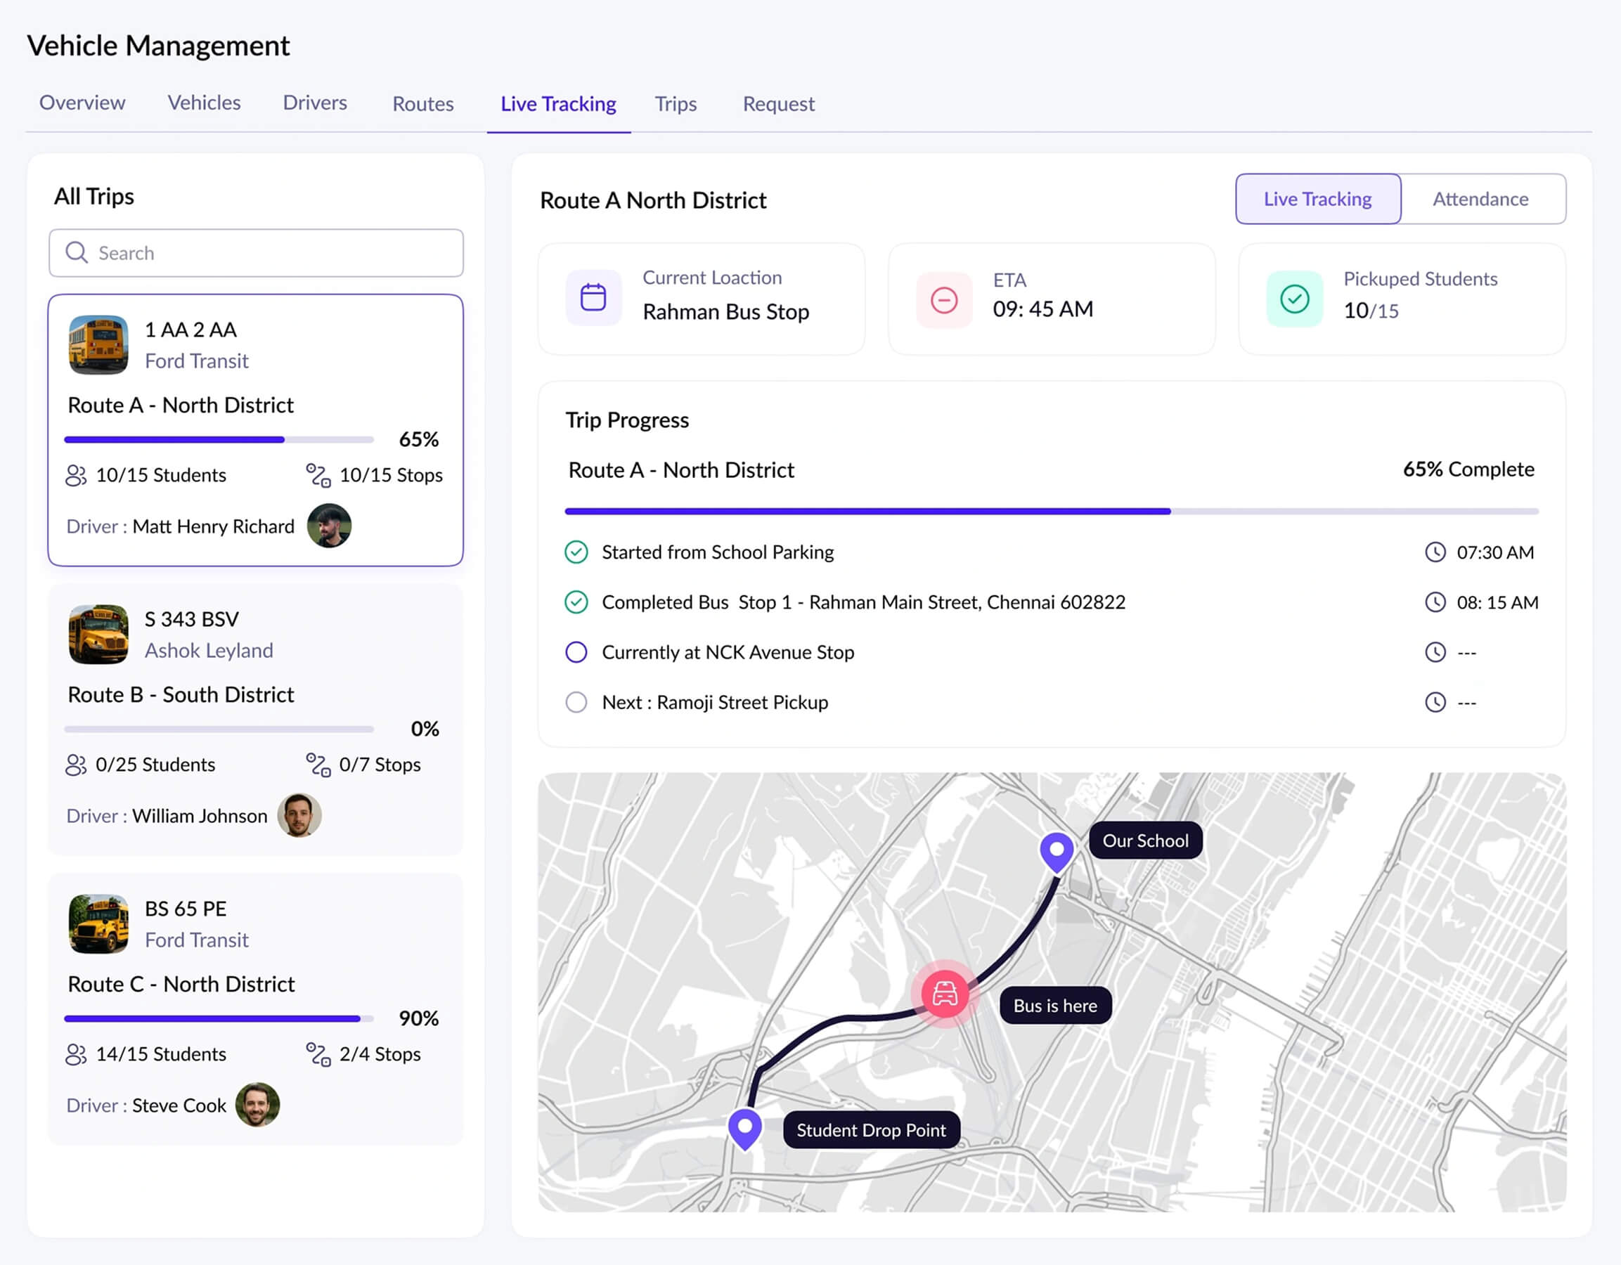Click the Student Drop Point map pin
1621x1265 pixels.
click(x=744, y=1127)
